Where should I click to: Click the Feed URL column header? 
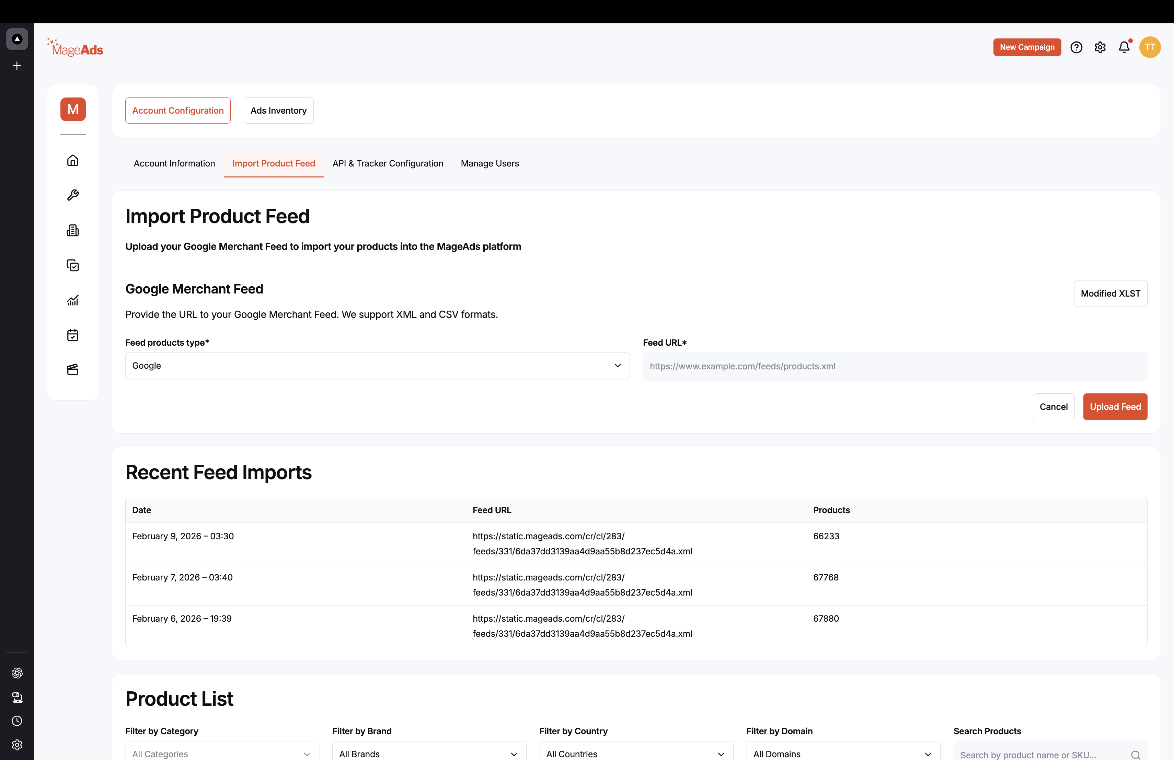click(492, 510)
